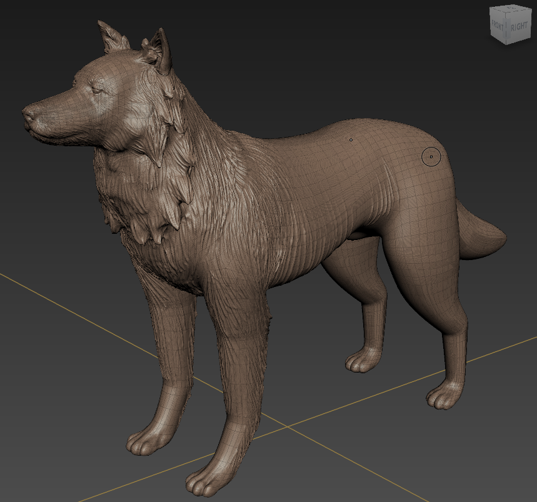537x502 pixels.
Task: Click the dog's visible eye
Action: 96,91
